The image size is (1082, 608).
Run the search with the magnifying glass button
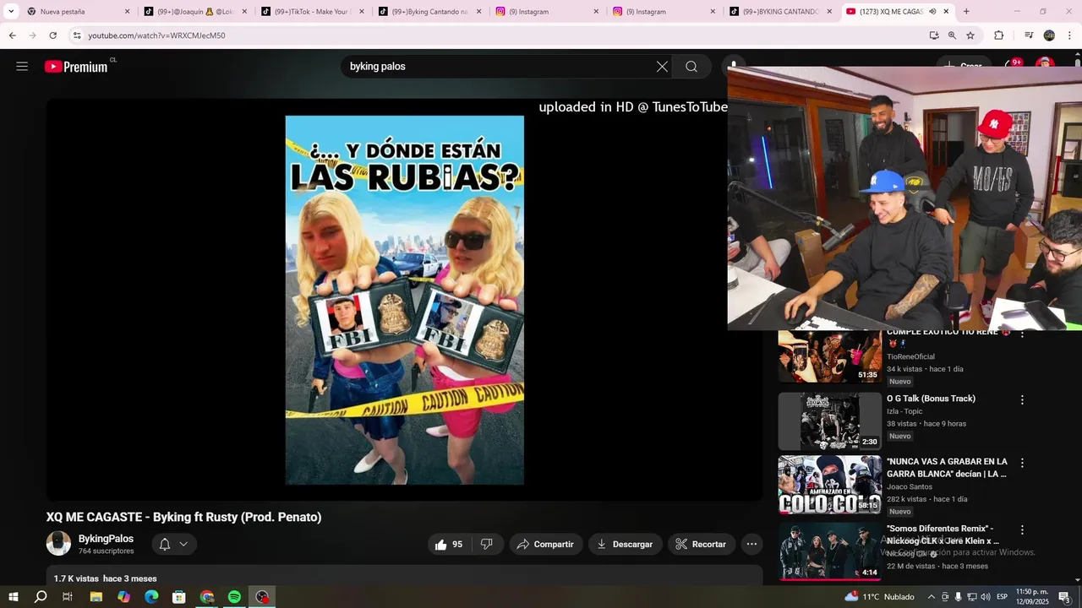click(x=691, y=67)
